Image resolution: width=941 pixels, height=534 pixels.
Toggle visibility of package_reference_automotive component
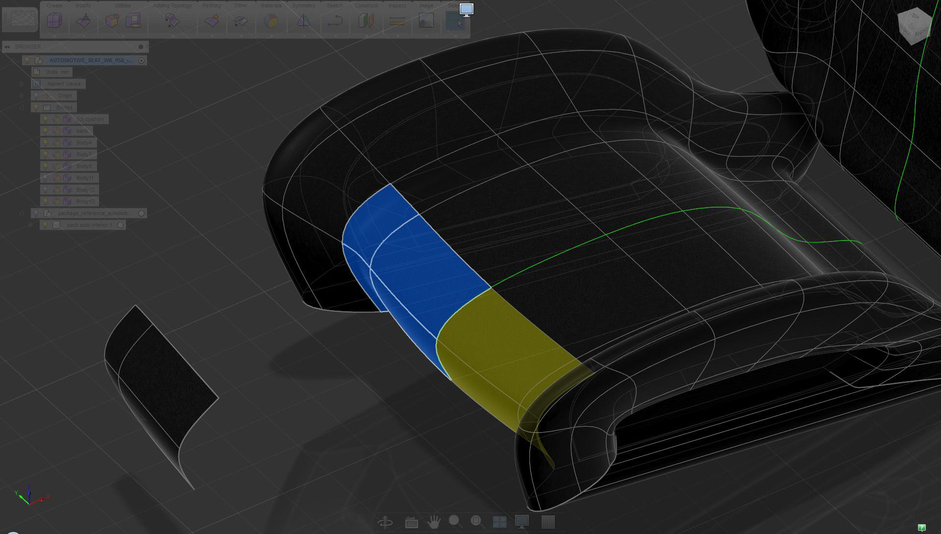coord(36,214)
